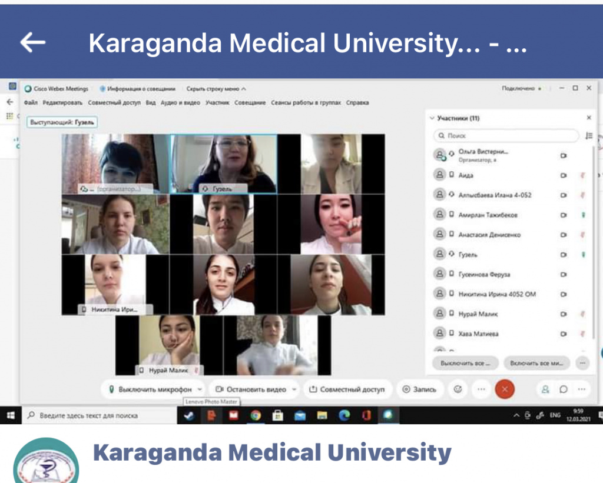This screenshot has height=483, width=603.
Task: Expand the arrow next to Остановить видео
Action: point(294,389)
